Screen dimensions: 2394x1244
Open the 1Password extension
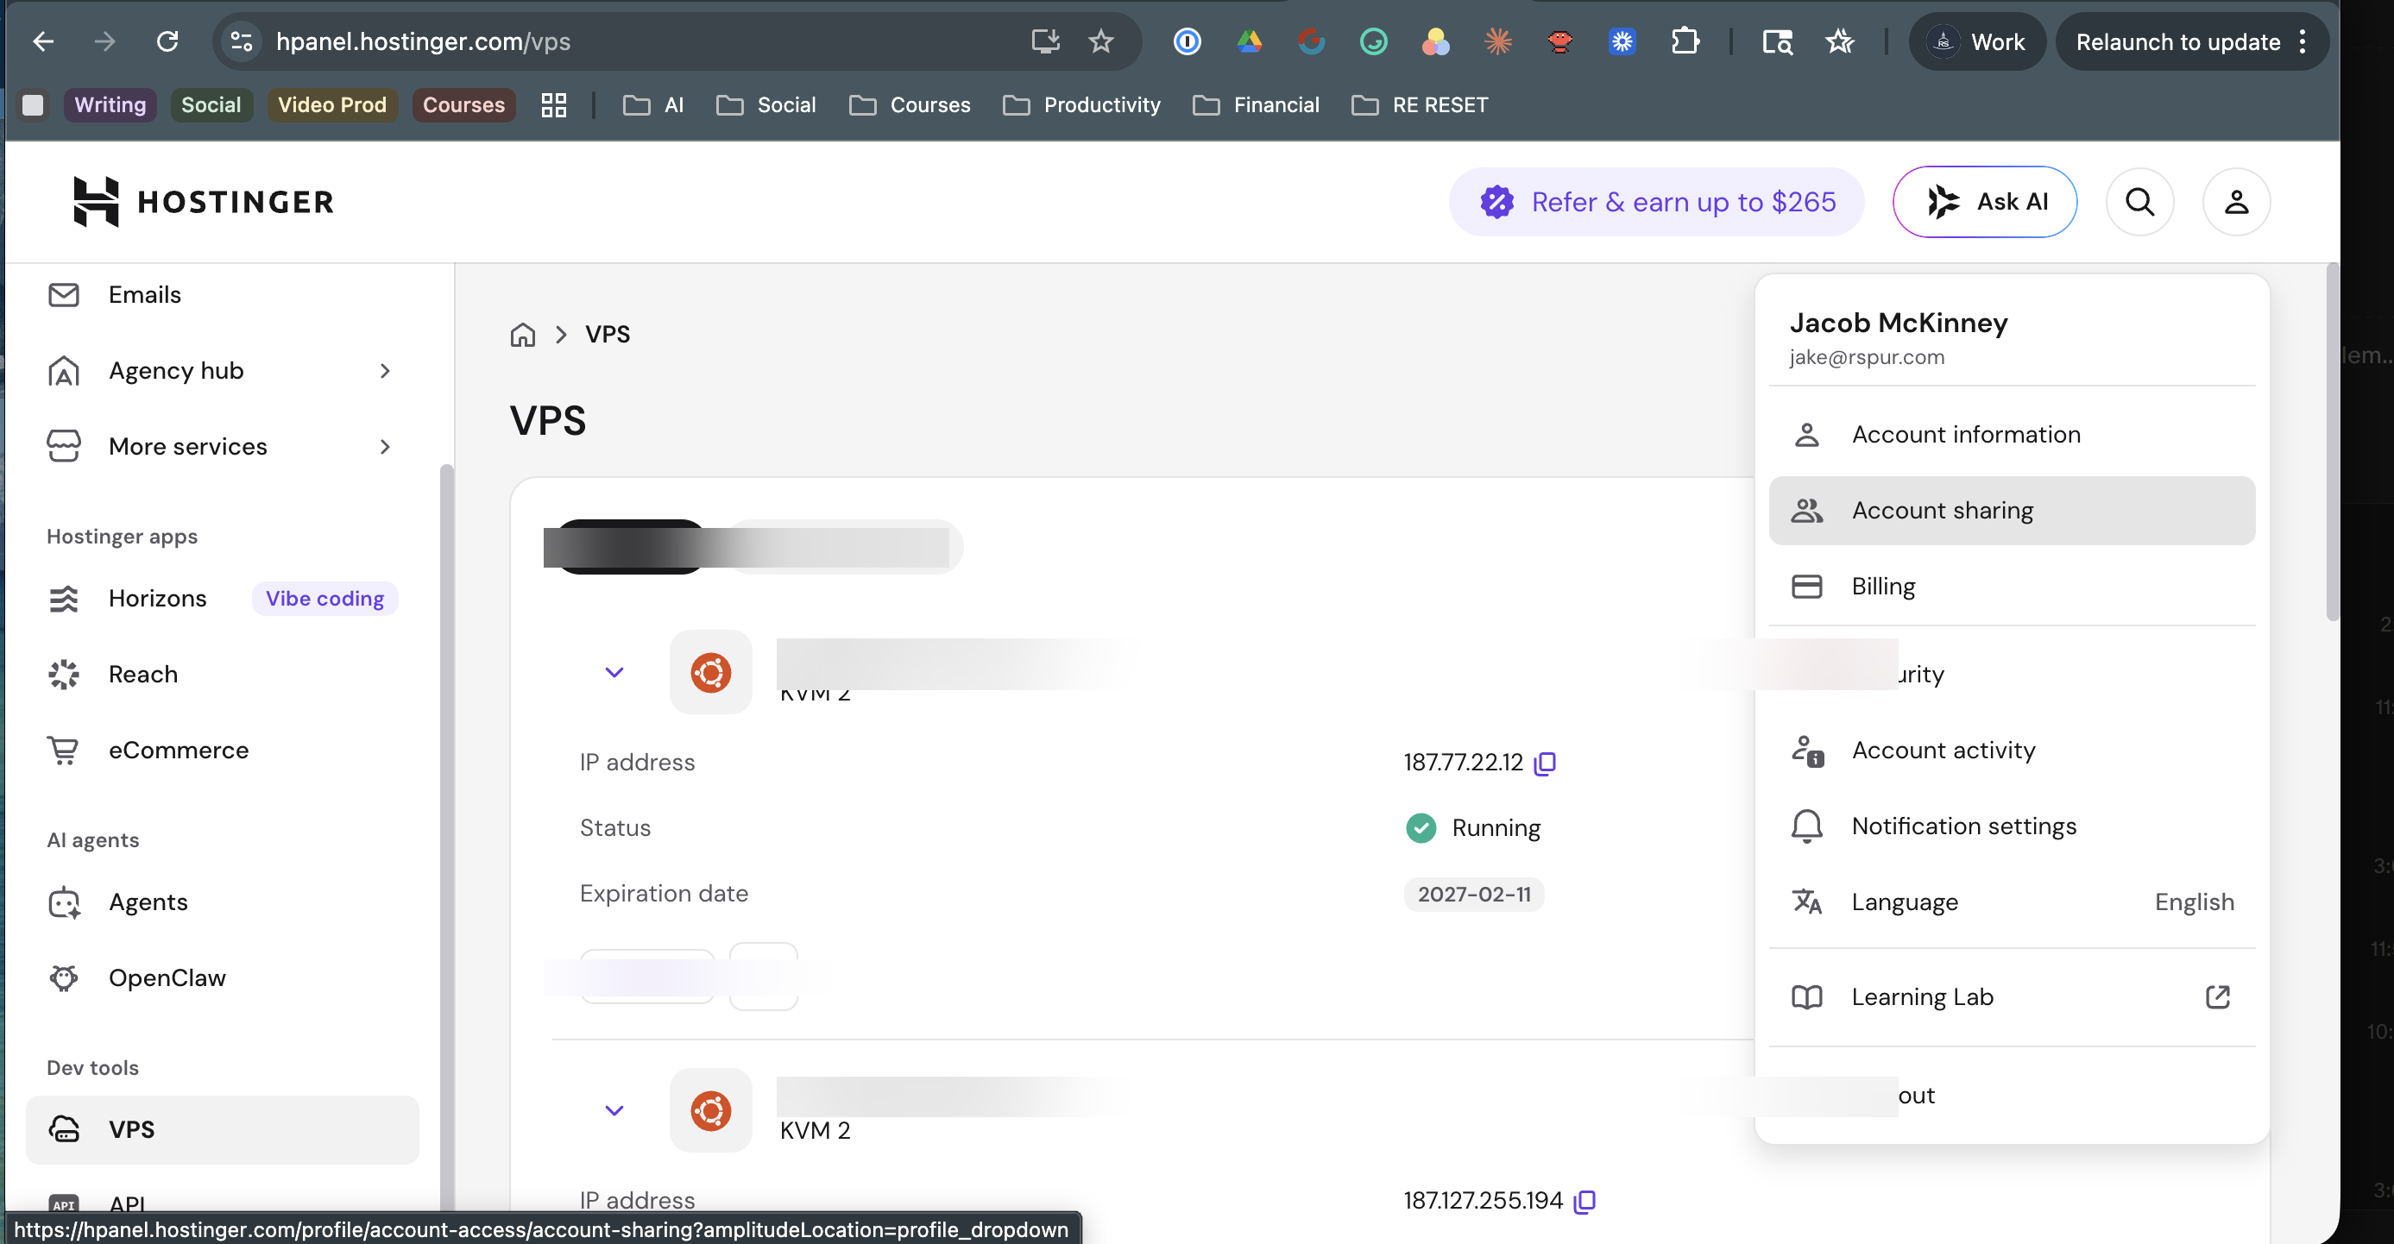[1187, 41]
